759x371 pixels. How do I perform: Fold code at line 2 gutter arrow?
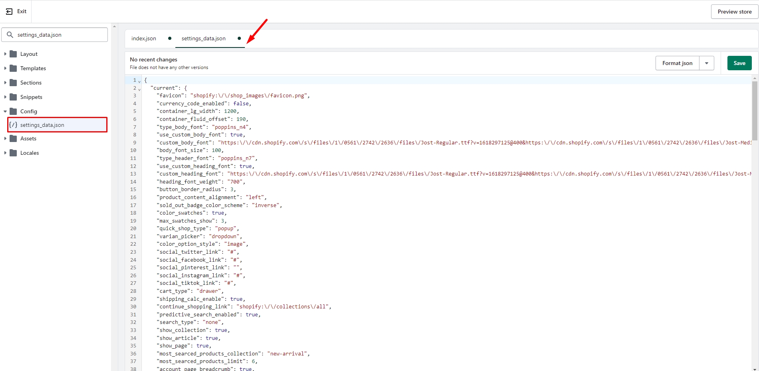pyautogui.click(x=139, y=89)
